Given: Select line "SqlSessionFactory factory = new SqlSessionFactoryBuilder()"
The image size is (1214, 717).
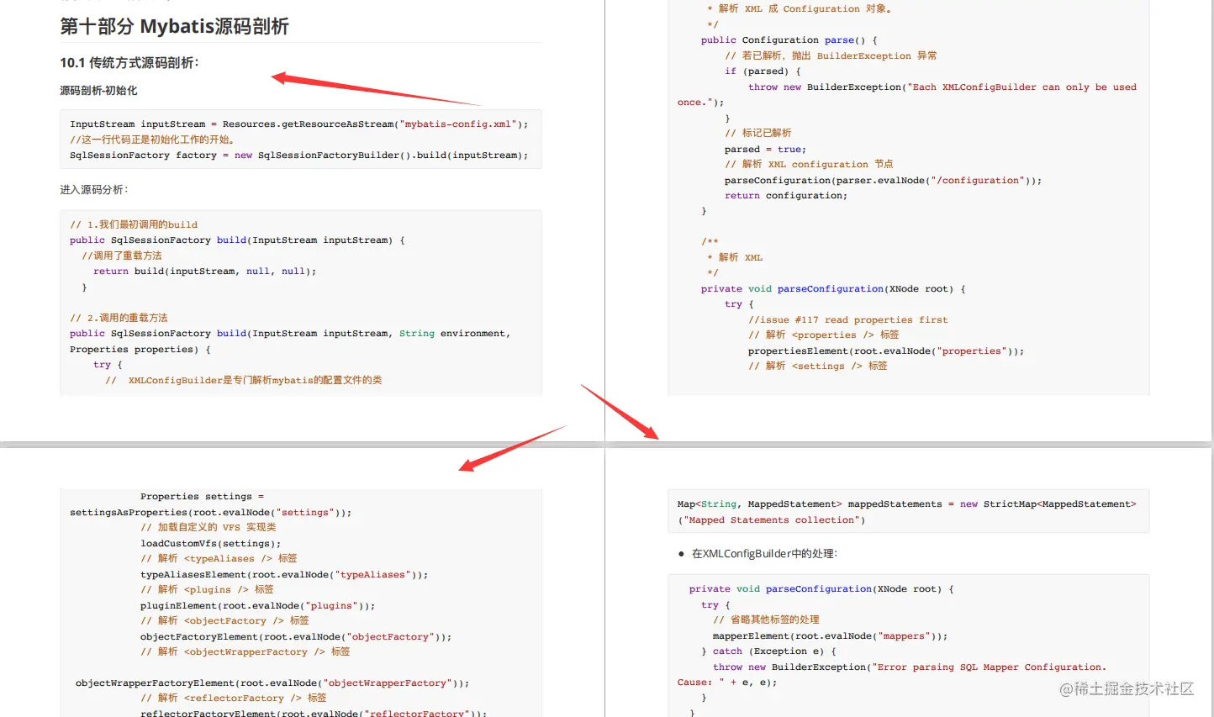Looking at the screenshot, I should point(299,156).
